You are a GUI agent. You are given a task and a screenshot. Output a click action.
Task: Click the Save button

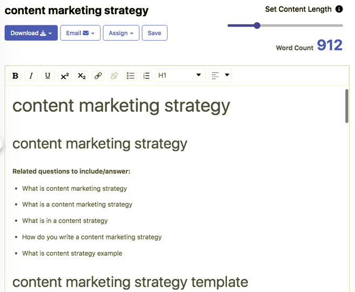click(x=155, y=33)
